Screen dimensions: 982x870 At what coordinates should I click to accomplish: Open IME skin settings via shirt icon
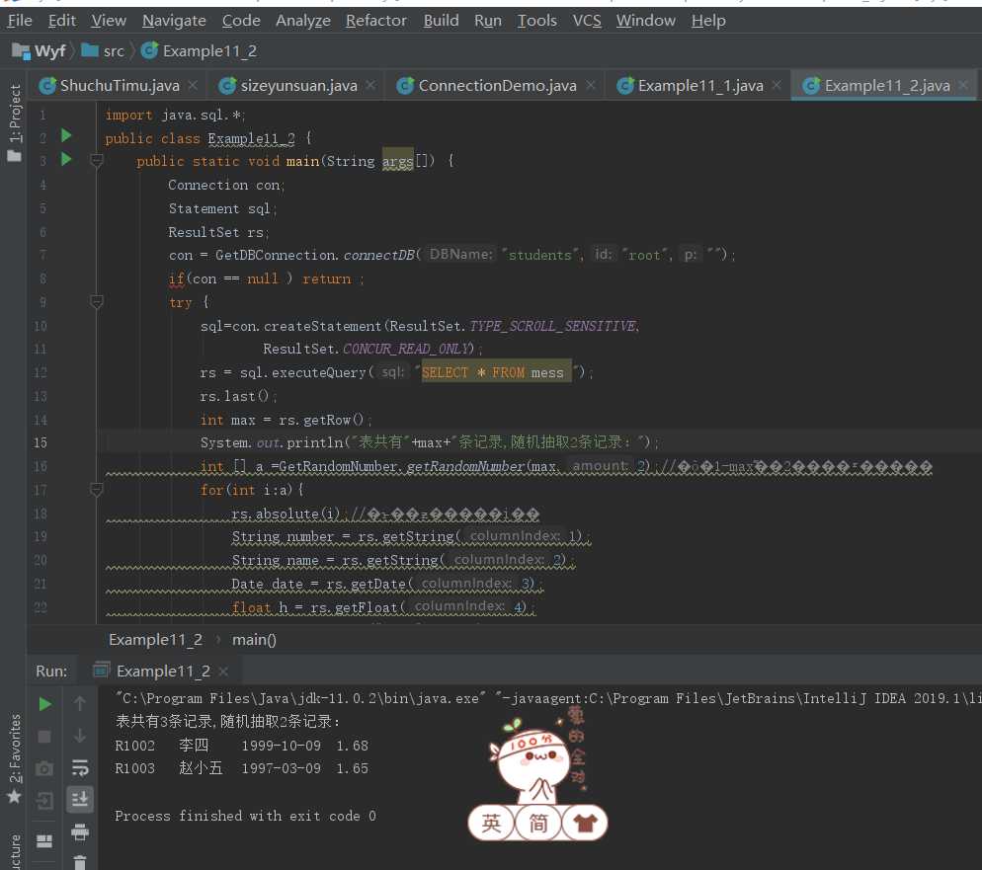click(584, 823)
